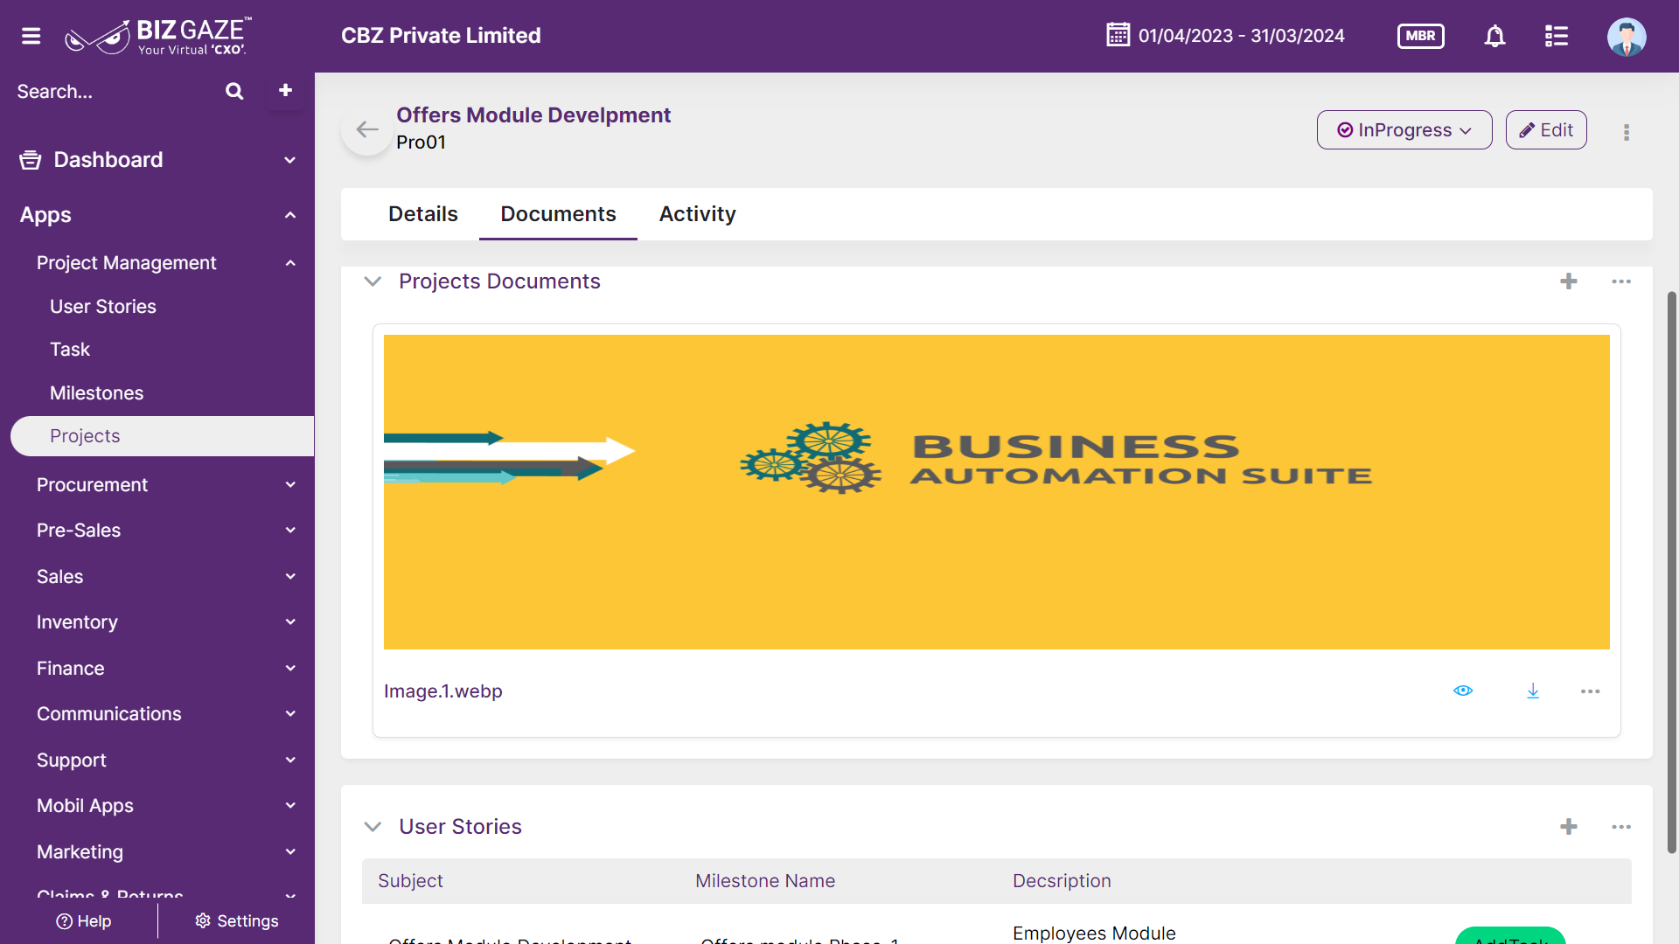The height and width of the screenshot is (944, 1679).
Task: Click the search magnifier icon
Action: [234, 91]
